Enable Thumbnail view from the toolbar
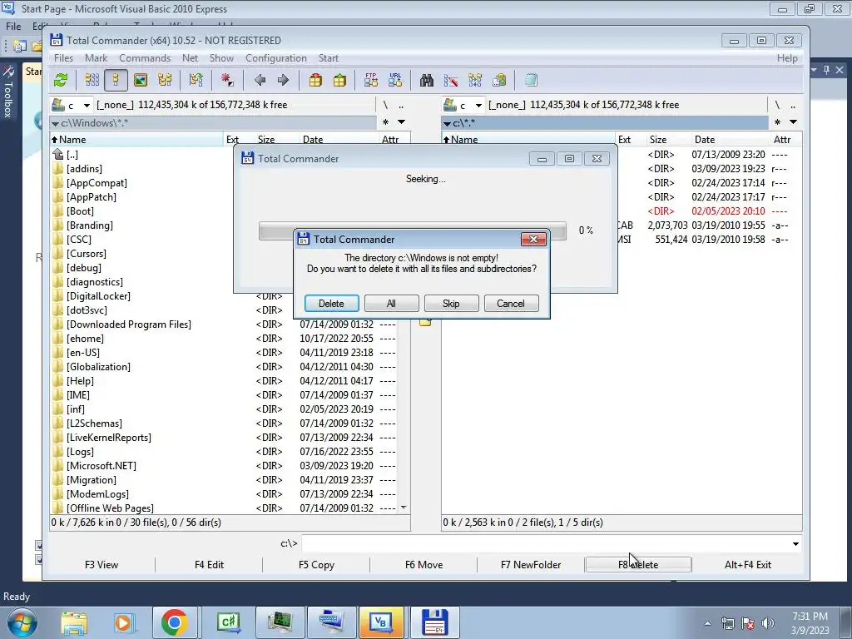852x639 pixels. 140,81
